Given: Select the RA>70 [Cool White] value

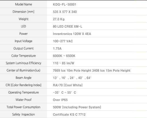Looking at the screenshot, I should [x=68, y=85].
